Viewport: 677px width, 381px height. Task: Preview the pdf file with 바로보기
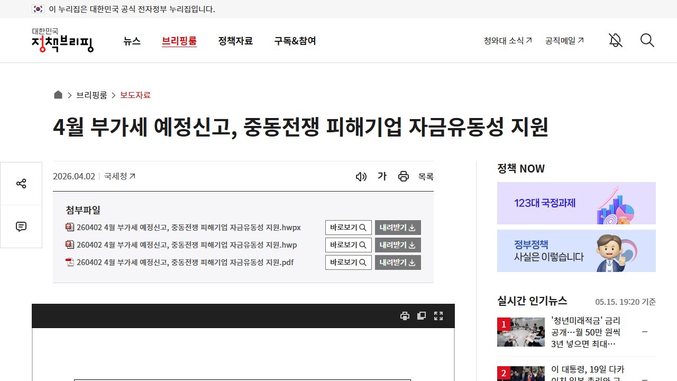click(349, 262)
